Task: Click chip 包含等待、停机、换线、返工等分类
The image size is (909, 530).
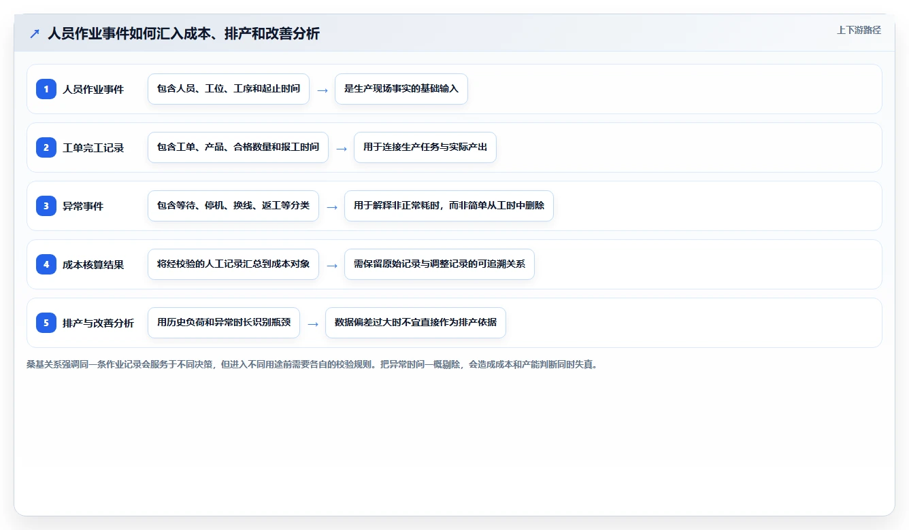Action: pos(233,206)
